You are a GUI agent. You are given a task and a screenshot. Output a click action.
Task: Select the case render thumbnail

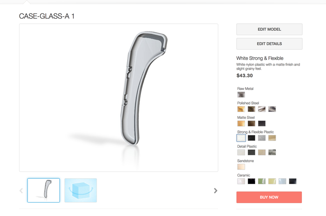[x=43, y=190]
